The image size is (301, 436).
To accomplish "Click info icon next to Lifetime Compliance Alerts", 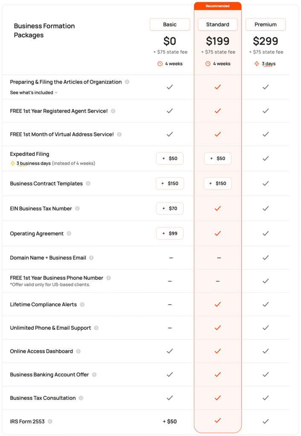I will coord(82,304).
